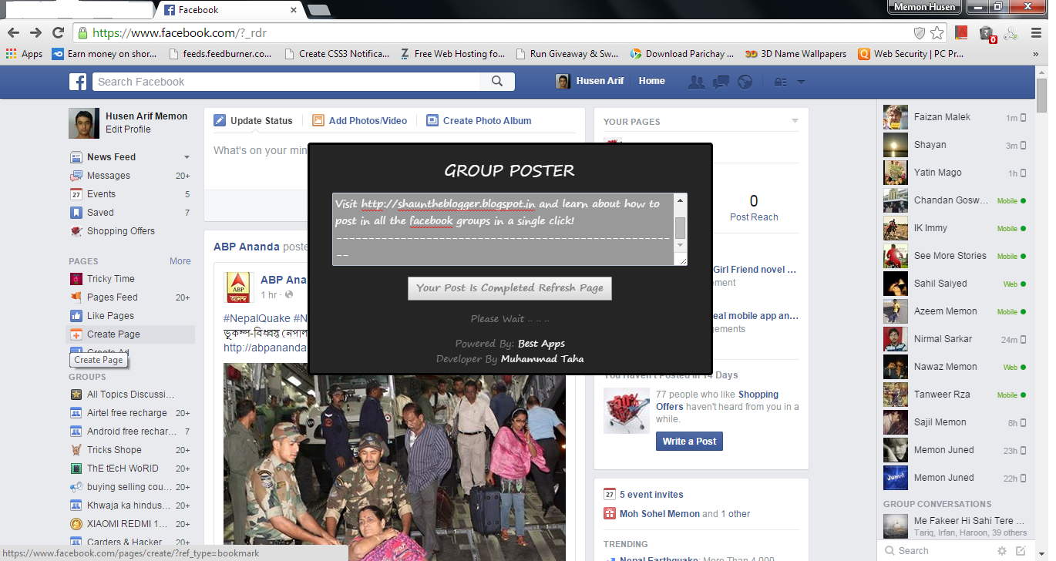Open Chrome menu hamburger icon
Viewport: 1056px width, 561px height.
click(1036, 32)
